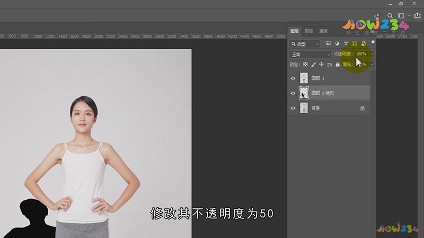Image resolution: width=424 pixels, height=238 pixels.
Task: Open the 正常 blend mode dropdown
Action: (x=310, y=54)
